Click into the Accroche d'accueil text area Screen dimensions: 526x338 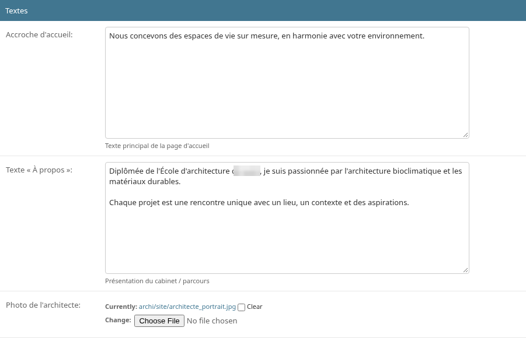pyautogui.click(x=287, y=83)
